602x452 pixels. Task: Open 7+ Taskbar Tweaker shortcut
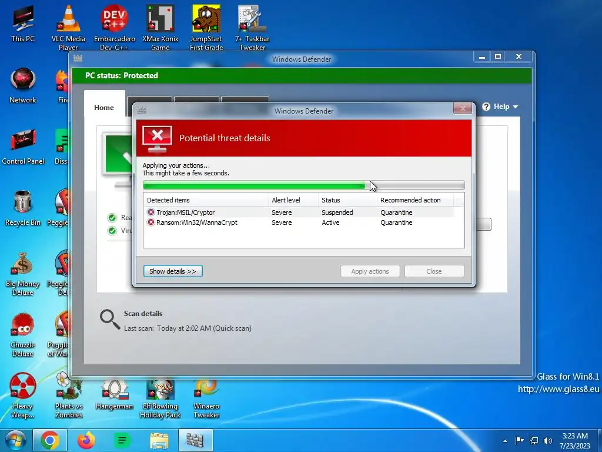252,28
